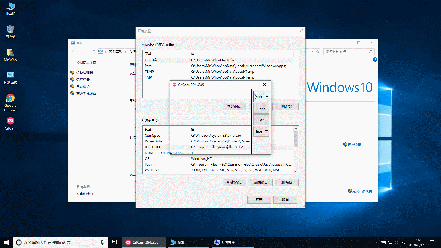Click the forward arrow in 系统 window
The image size is (441, 248).
pyautogui.click(x=82, y=52)
